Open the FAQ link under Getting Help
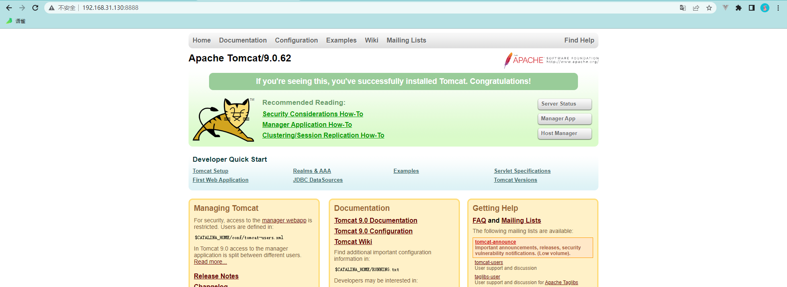Viewport: 787px width, 287px height. (479, 220)
